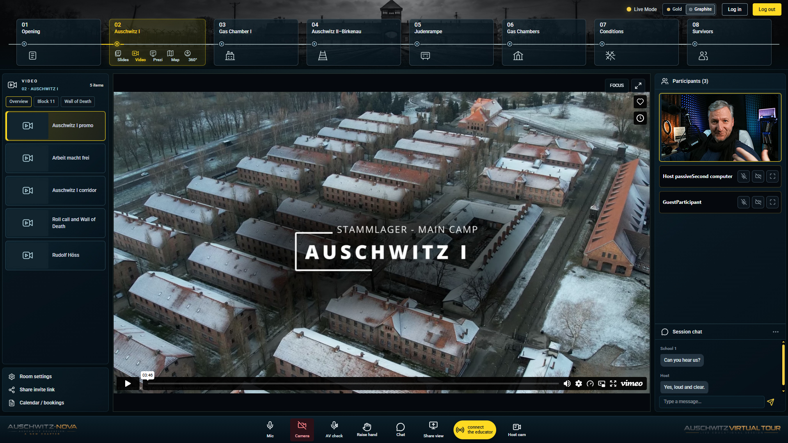
Task: Toggle Host passiveSecond computer camera
Action: coord(758,176)
